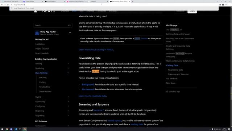Viewport: 232px width, 131px height.
Task: Click the Feedback button
Action: [x=180, y=11]
